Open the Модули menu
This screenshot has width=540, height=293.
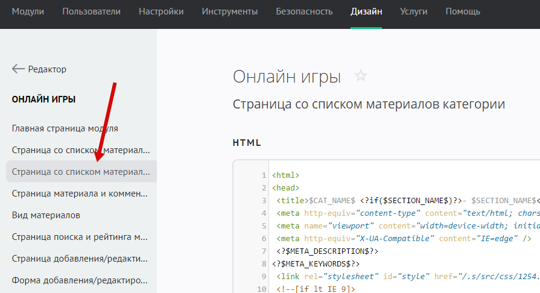[28, 11]
